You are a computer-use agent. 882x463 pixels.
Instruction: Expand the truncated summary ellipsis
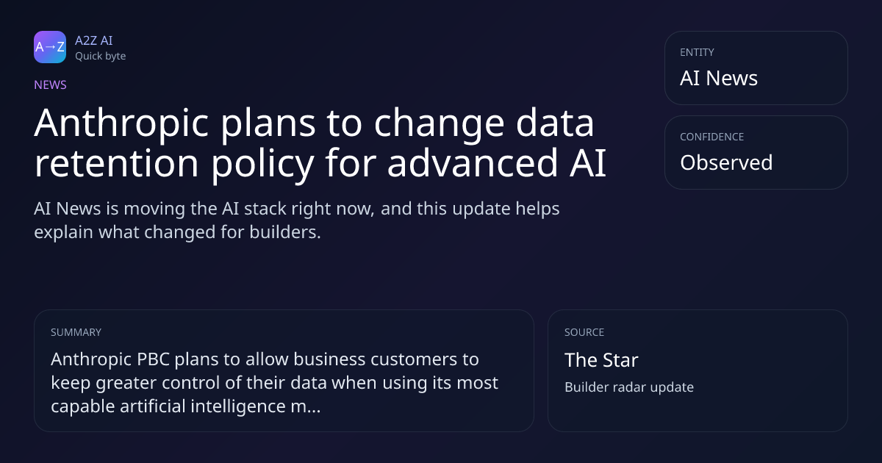(312, 406)
